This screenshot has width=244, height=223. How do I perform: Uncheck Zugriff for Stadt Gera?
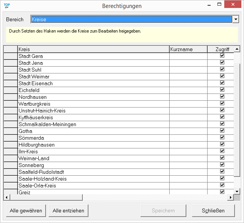222,56
